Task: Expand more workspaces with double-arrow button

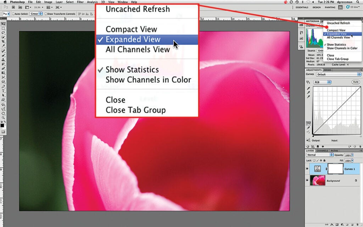Action: (x=340, y=7)
